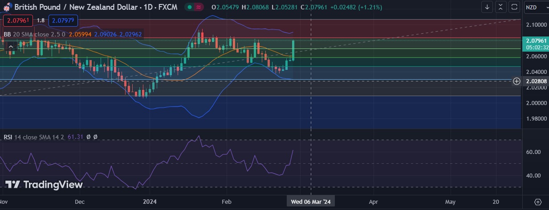
Task: Click the current price label on axis
Action: (x=536, y=44)
